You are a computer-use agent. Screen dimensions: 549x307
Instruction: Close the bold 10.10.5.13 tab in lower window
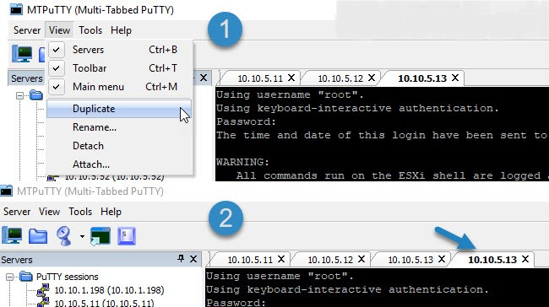(525, 259)
